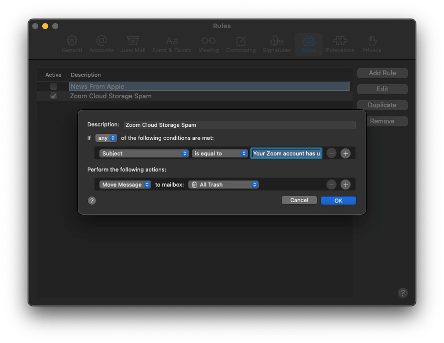Click into the Description text field
Screen dimensions: 444x343
point(240,125)
